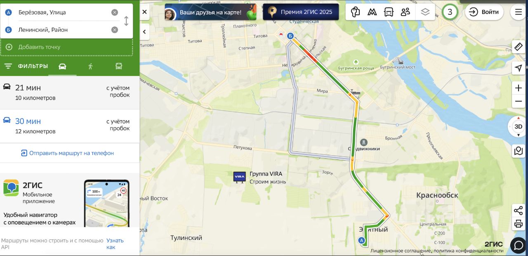528x256 pixels.
Task: Zoom in the map with plus
Action: pos(519,88)
